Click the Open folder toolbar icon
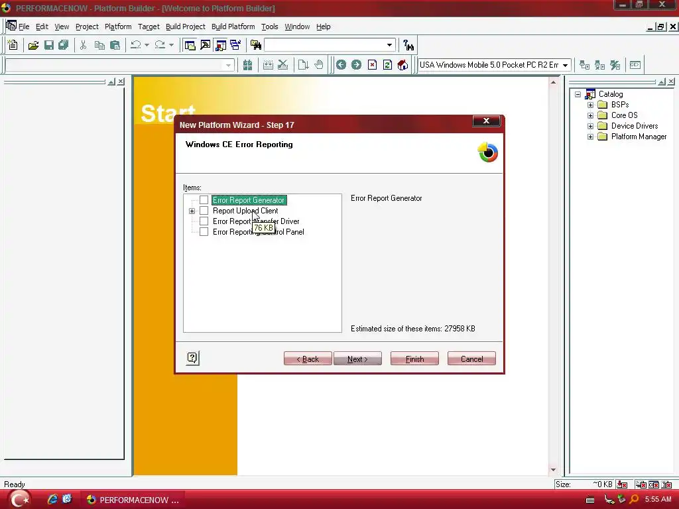This screenshot has height=509, width=679. tap(33, 45)
